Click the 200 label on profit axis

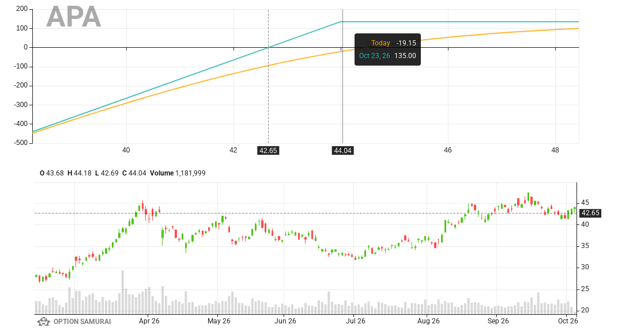(x=22, y=9)
